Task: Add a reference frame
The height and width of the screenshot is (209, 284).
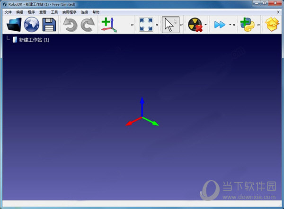Action: pos(109,25)
